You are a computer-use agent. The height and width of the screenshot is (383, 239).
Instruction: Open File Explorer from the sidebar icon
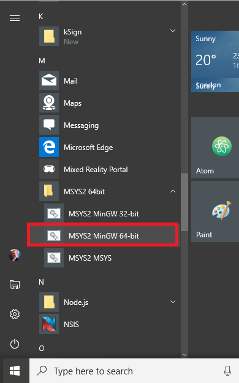click(15, 285)
